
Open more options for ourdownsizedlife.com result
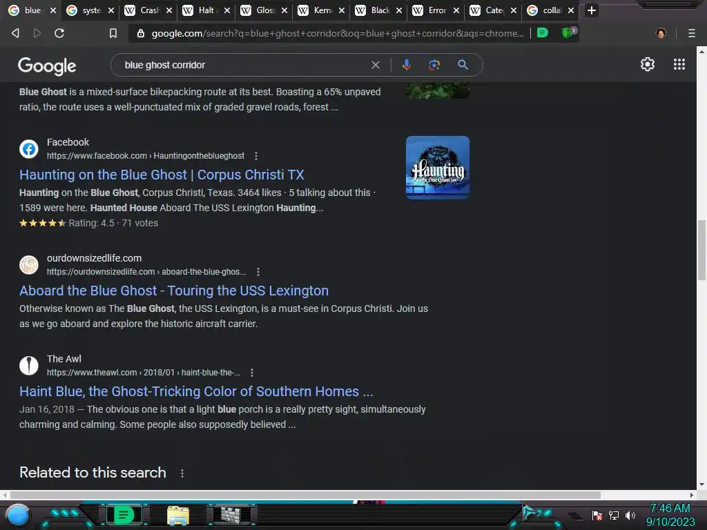(258, 272)
